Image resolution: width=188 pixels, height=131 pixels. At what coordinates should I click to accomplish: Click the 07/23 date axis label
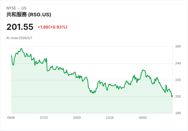tap(44, 118)
